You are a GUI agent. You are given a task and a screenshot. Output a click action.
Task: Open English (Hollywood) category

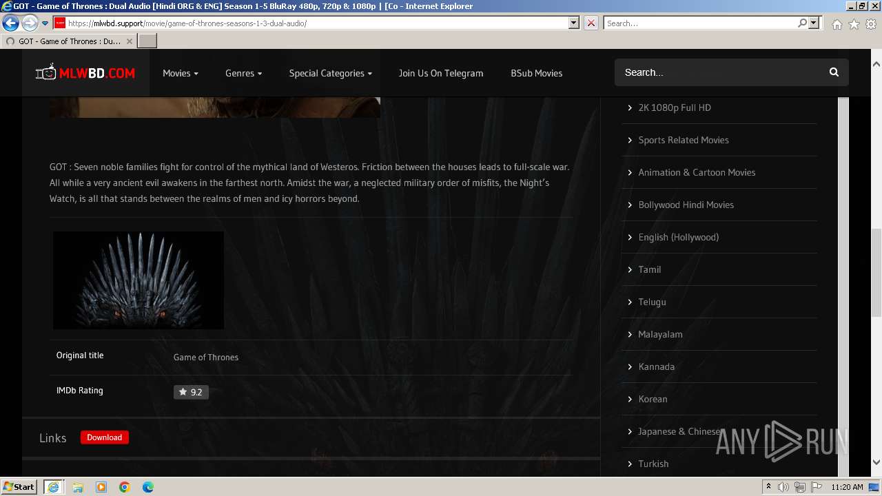tap(678, 237)
